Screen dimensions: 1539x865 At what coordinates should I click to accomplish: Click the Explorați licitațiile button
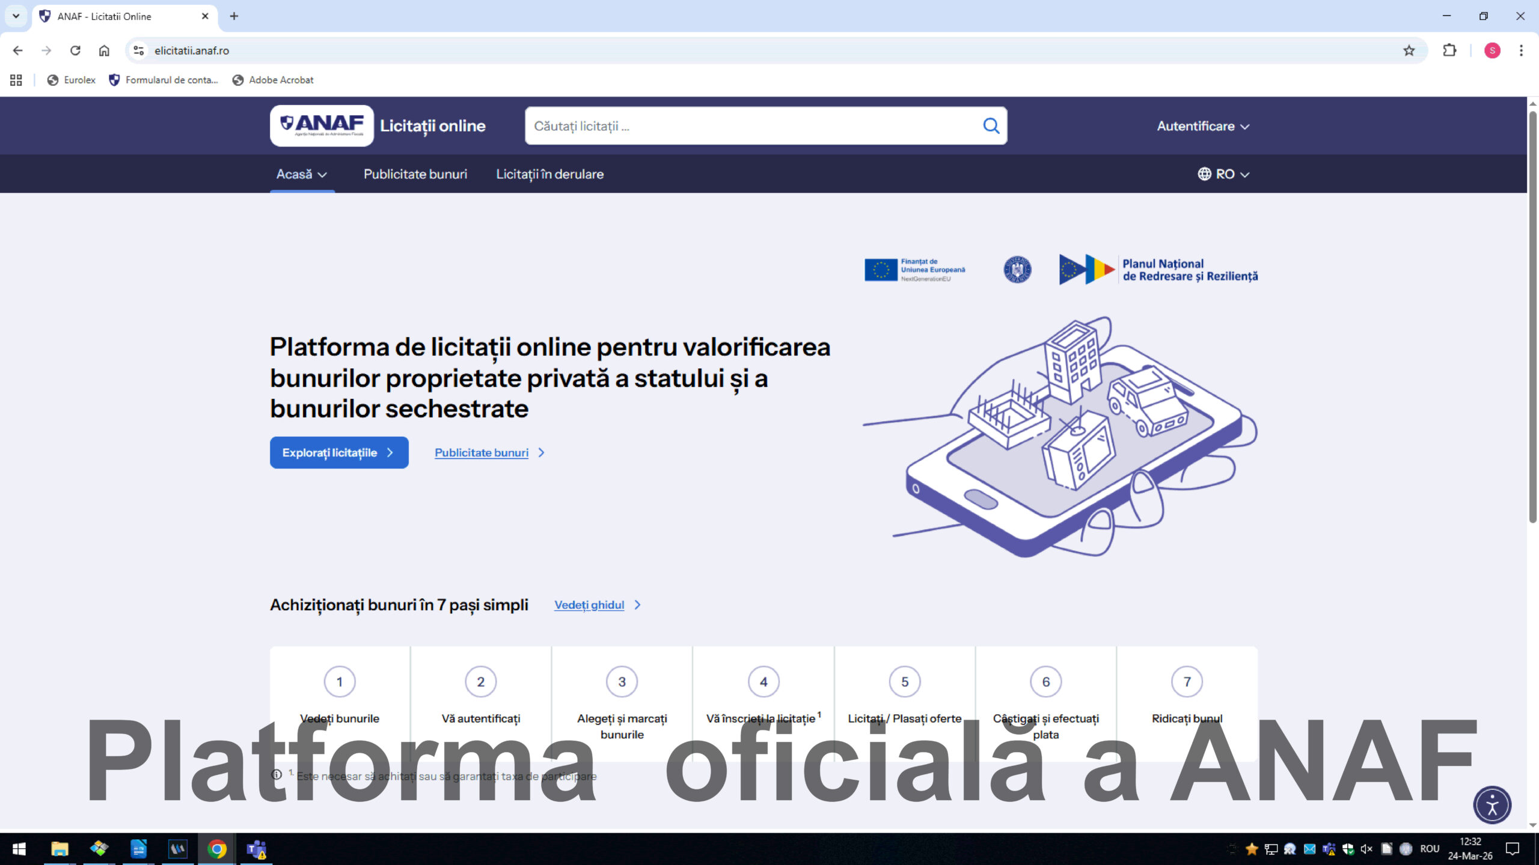pyautogui.click(x=339, y=452)
